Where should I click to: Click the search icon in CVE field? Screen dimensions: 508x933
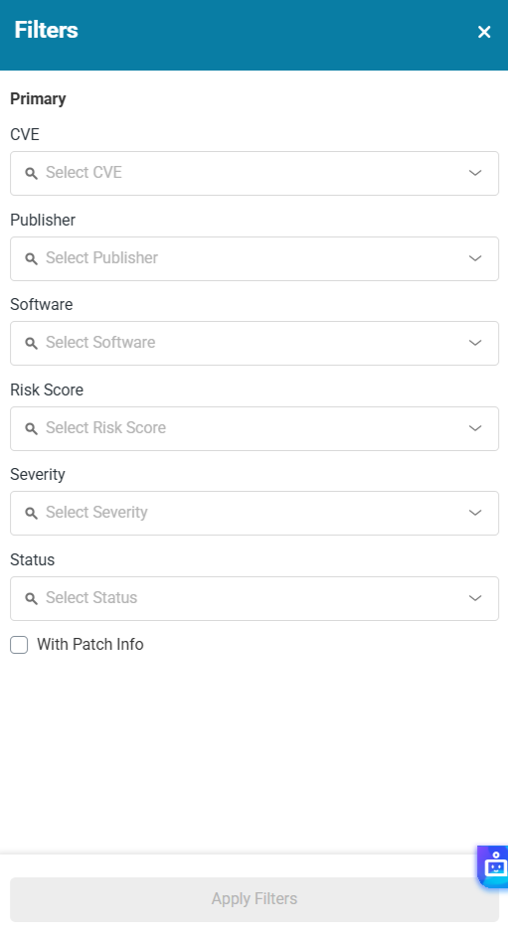click(x=31, y=173)
